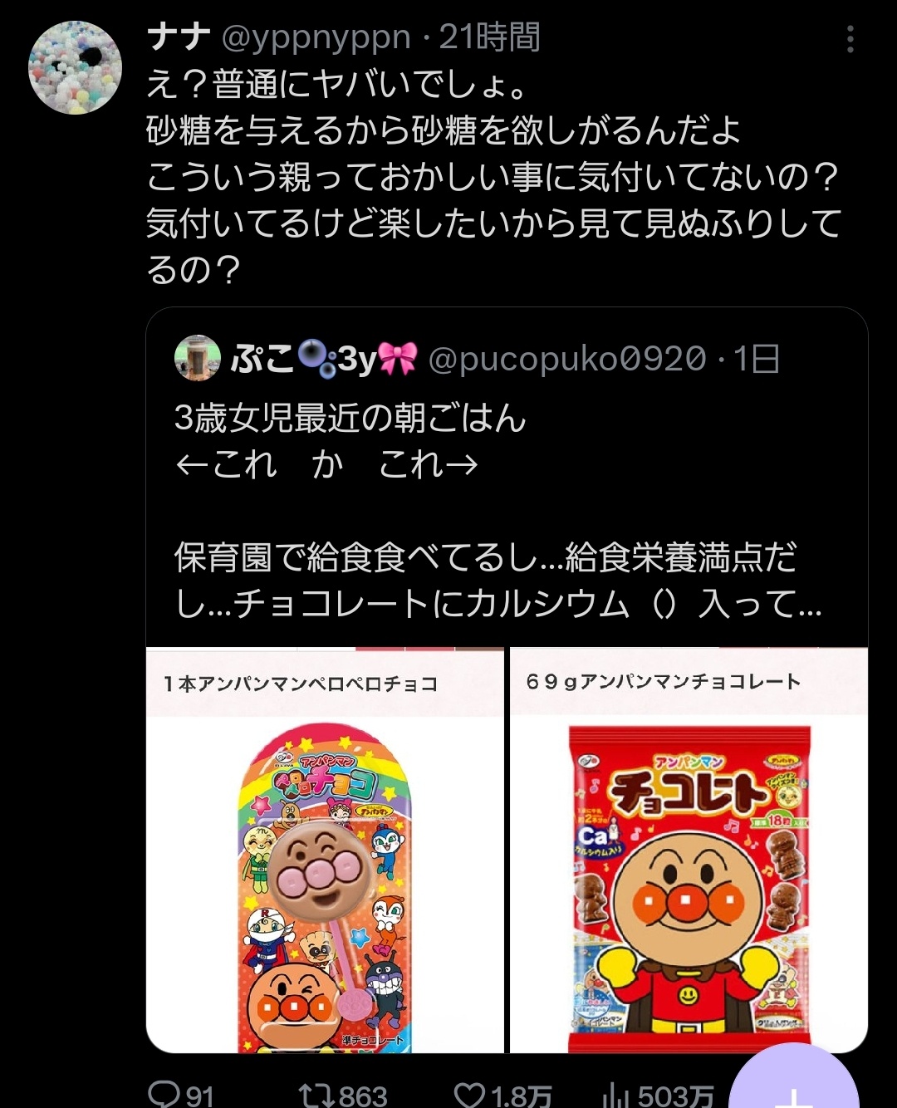Open the 69g アンパンマンチョコレート image
This screenshot has width=897, height=1108.
[x=689, y=850]
